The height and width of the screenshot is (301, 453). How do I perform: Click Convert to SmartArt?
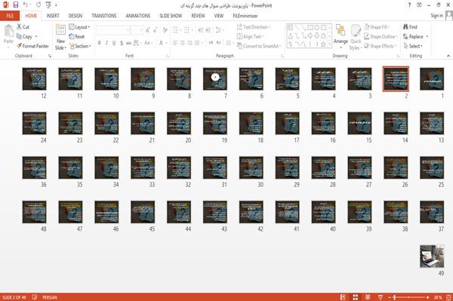(x=259, y=46)
